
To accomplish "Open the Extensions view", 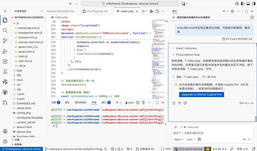I will coord(5,61).
